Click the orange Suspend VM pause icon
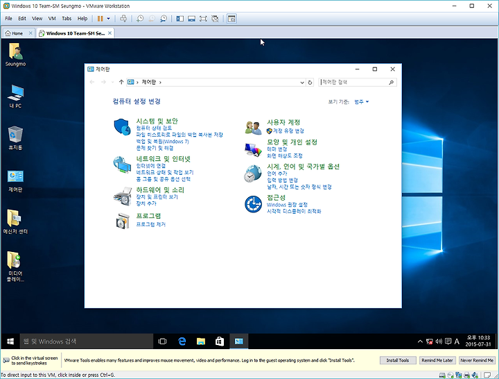This screenshot has width=499, height=379. pyautogui.click(x=100, y=19)
